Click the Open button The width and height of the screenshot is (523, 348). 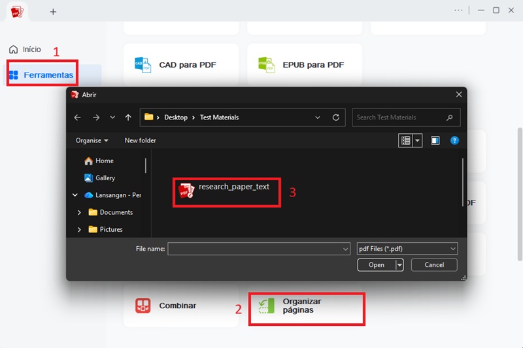tap(377, 264)
